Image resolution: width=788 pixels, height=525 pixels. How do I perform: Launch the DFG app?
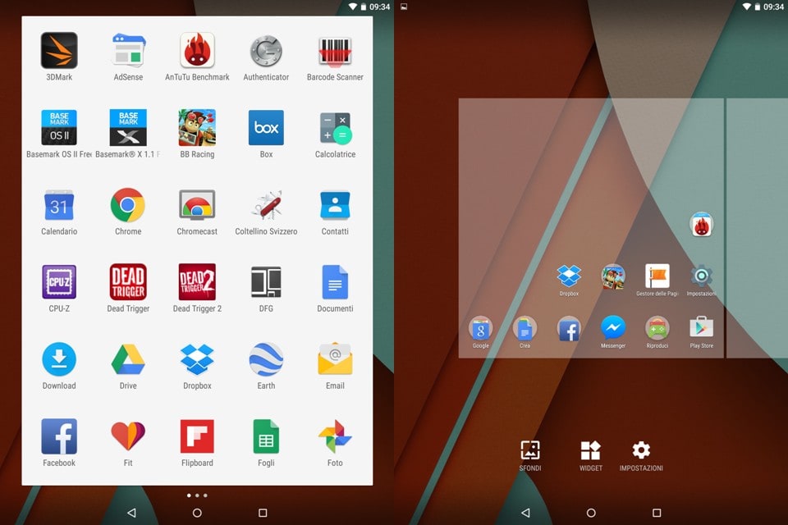266,282
